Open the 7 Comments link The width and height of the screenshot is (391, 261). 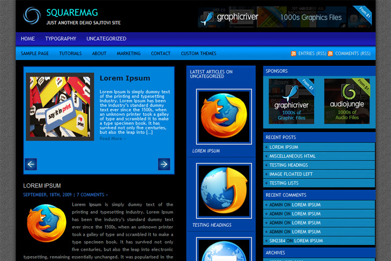coord(92,195)
